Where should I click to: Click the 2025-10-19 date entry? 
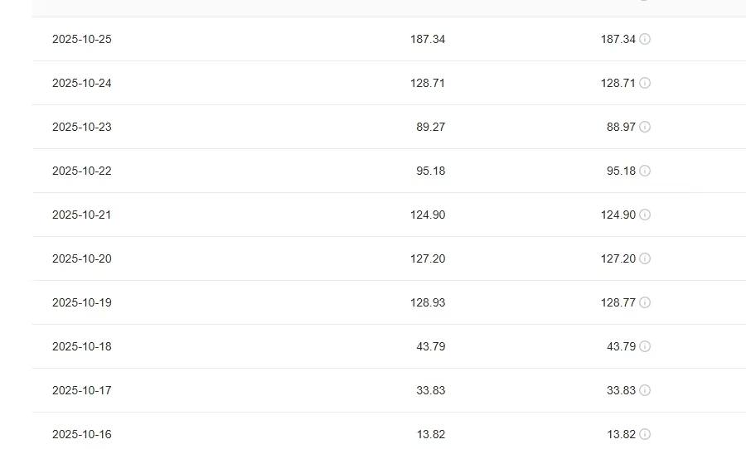click(x=81, y=302)
